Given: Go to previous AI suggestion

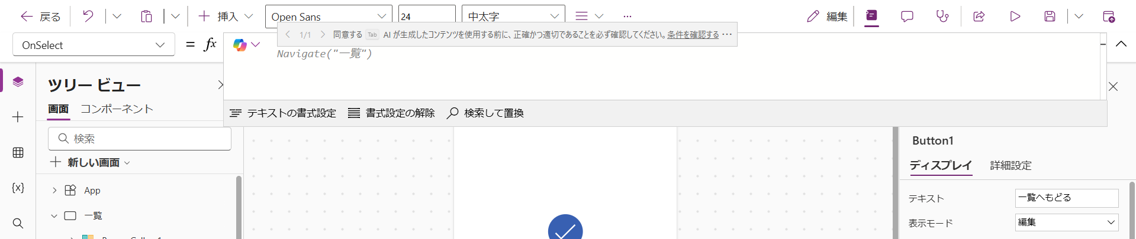Looking at the screenshot, I should (288, 35).
